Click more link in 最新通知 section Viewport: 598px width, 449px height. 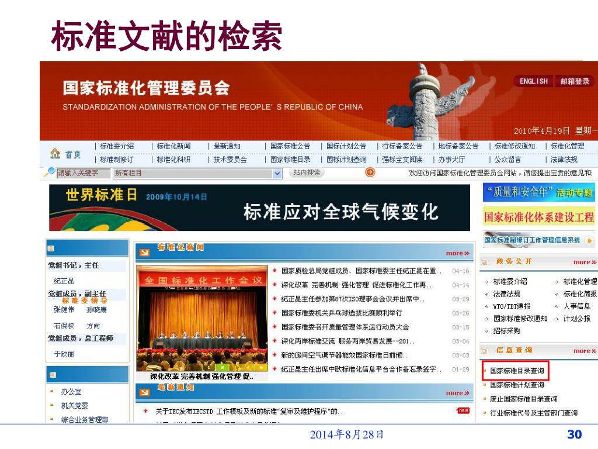pos(458,393)
